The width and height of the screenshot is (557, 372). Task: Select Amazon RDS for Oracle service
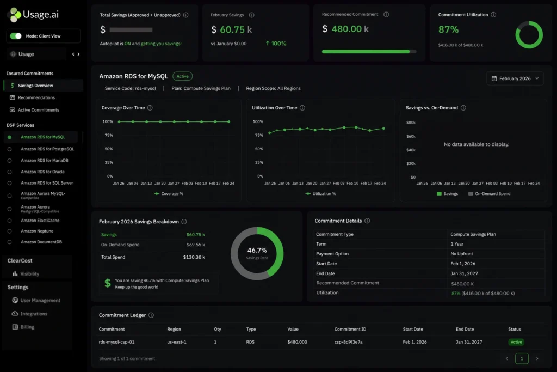(42, 172)
